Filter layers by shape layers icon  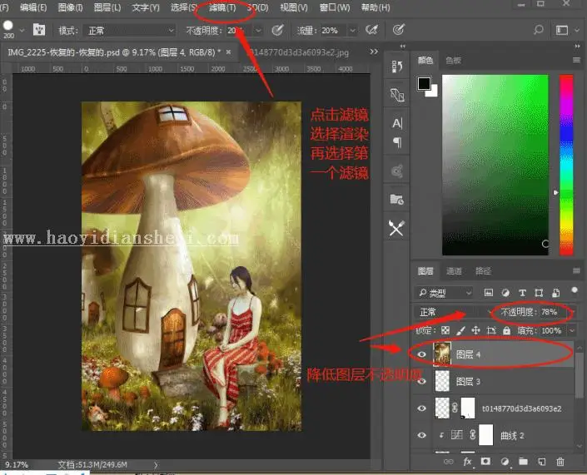pyautogui.click(x=539, y=293)
